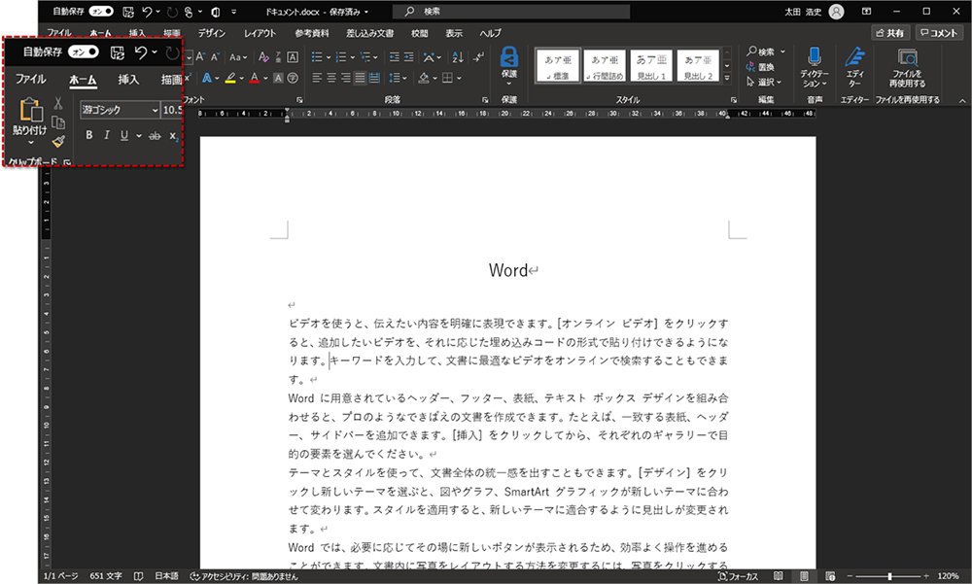Image resolution: width=972 pixels, height=584 pixels.
Task: Apply the red font color
Action: (254, 78)
